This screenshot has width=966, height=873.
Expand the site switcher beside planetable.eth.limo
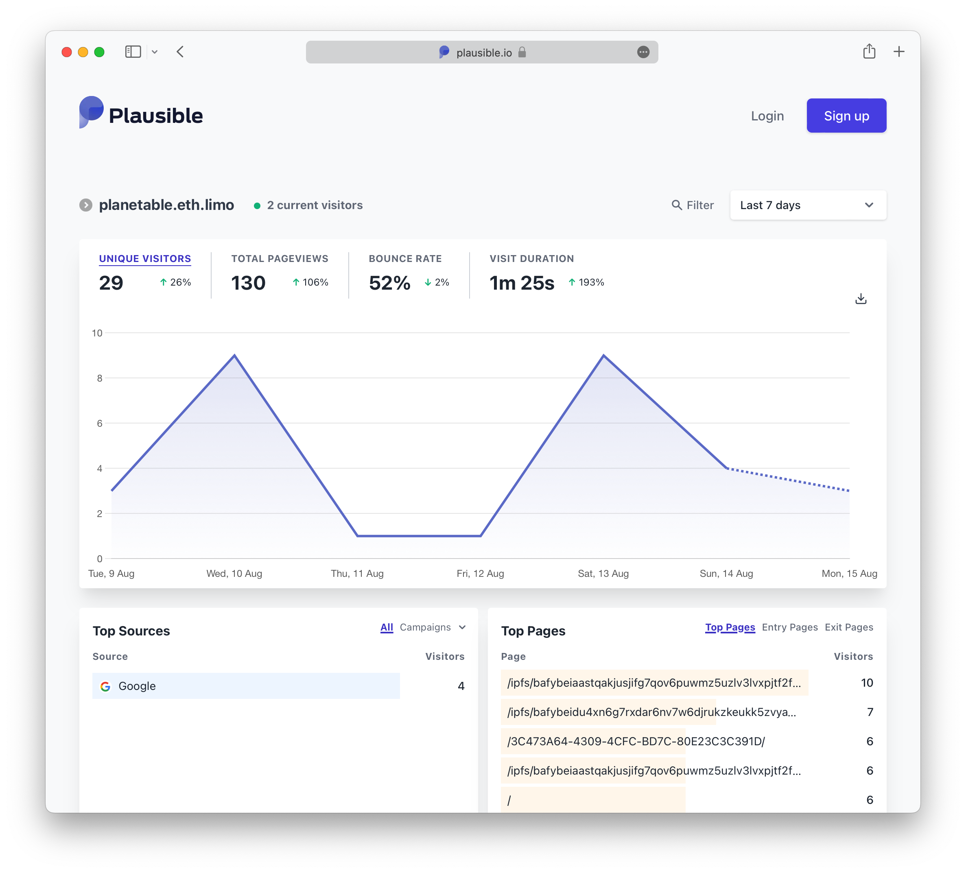86,205
